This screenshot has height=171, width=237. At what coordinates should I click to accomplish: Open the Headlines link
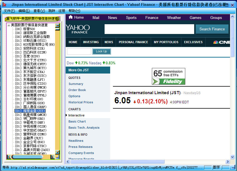(76, 141)
